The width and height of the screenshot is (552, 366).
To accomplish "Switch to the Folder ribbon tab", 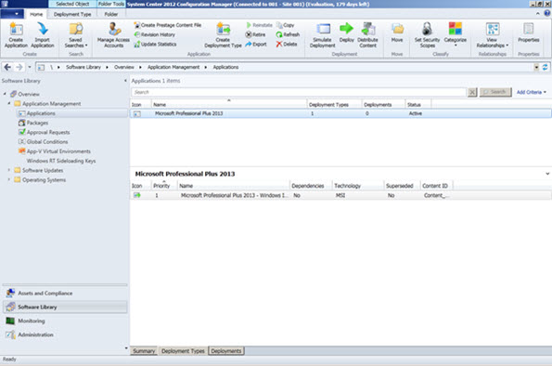I will pyautogui.click(x=111, y=14).
